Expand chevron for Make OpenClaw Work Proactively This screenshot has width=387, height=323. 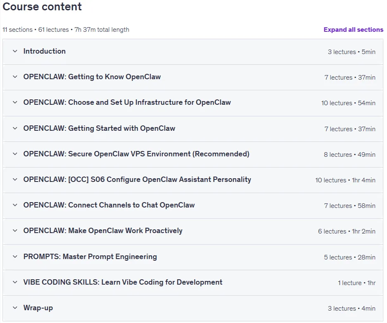pyautogui.click(x=15, y=231)
